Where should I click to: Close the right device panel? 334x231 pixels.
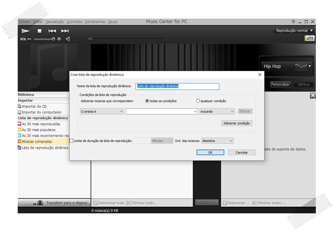coord(313,95)
